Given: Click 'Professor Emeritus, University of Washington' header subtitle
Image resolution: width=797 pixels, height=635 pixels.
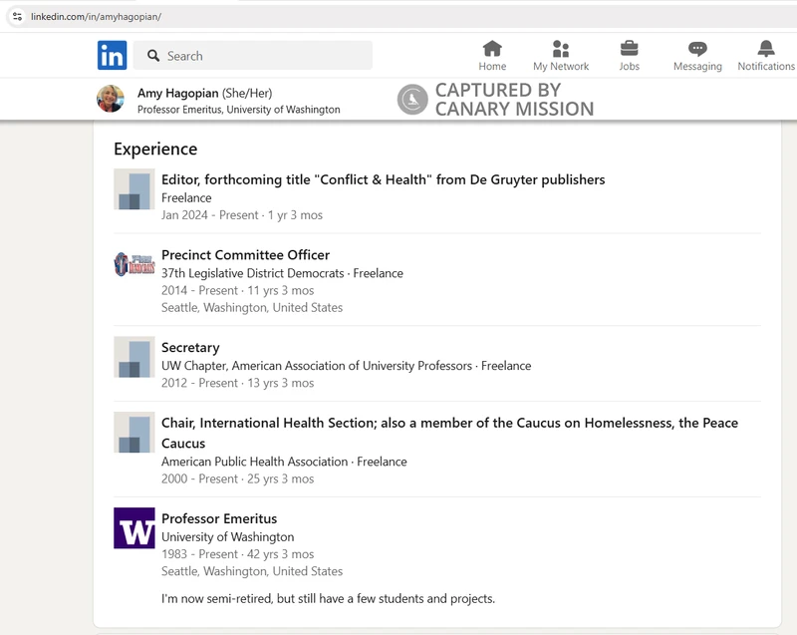Looking at the screenshot, I should click(x=239, y=110).
